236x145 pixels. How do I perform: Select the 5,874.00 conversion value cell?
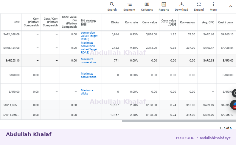pos(151,34)
